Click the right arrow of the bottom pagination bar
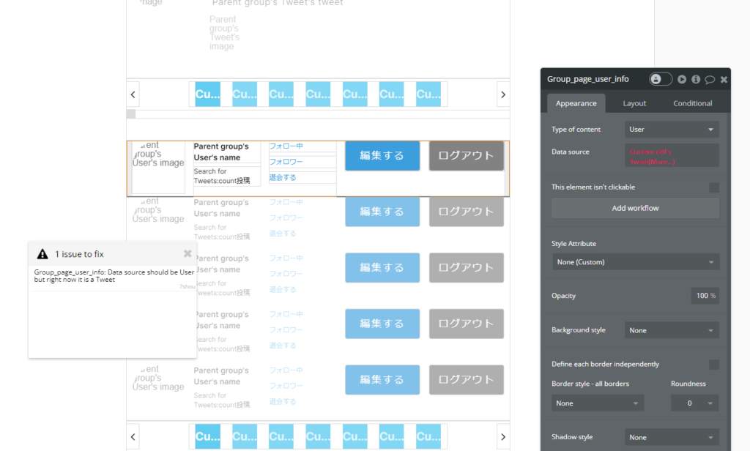Viewport: 750px width, 451px height. pos(503,436)
